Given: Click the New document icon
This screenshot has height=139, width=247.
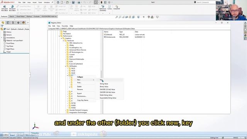Looking at the screenshot, I should coord(62,2).
